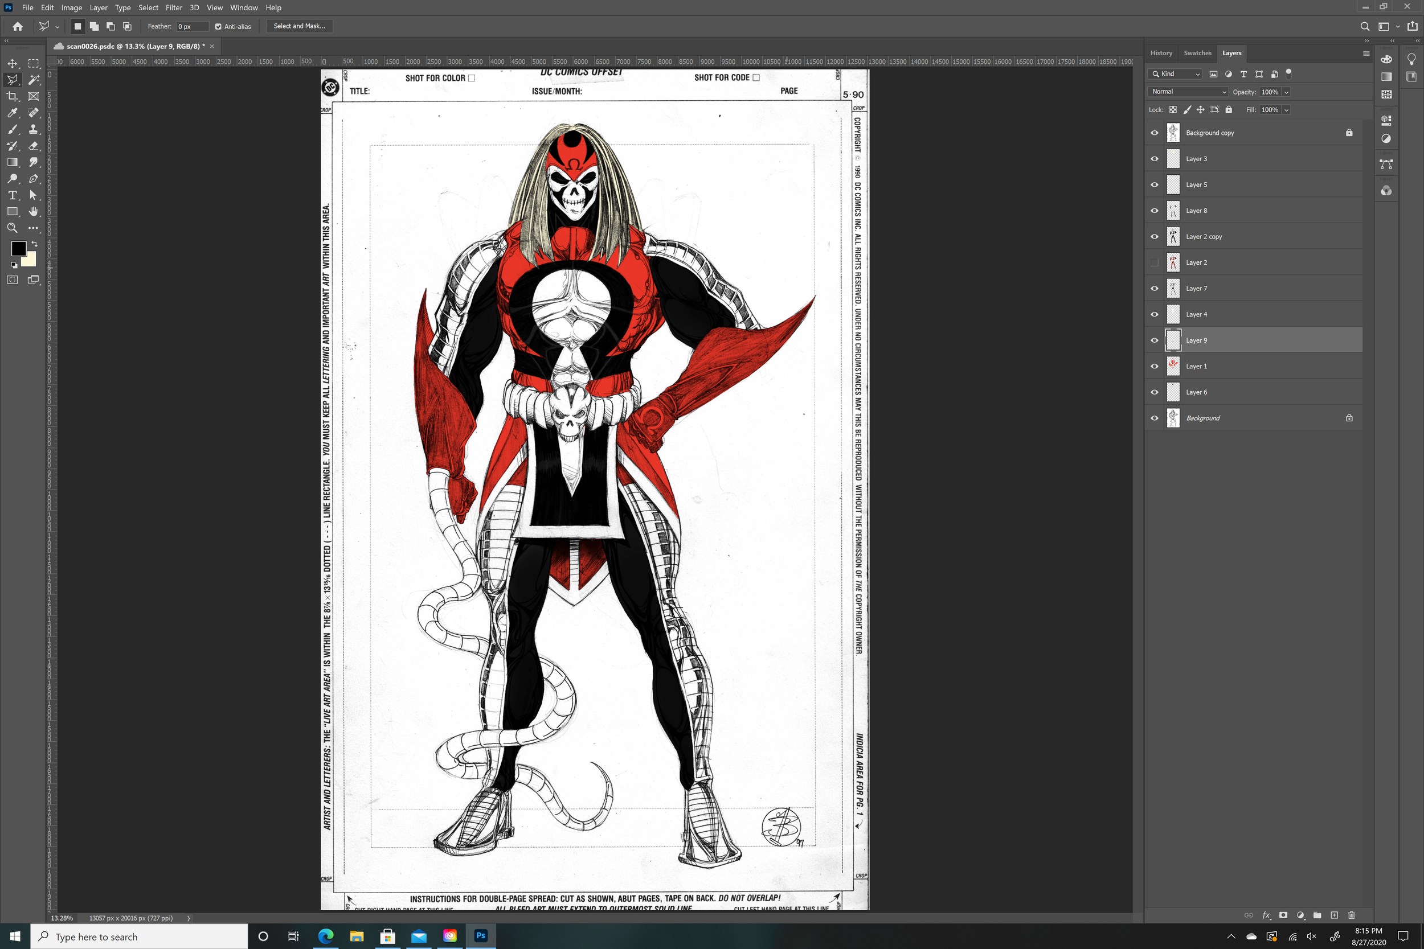Hide the Background copy layer
1424x949 pixels.
(x=1155, y=133)
